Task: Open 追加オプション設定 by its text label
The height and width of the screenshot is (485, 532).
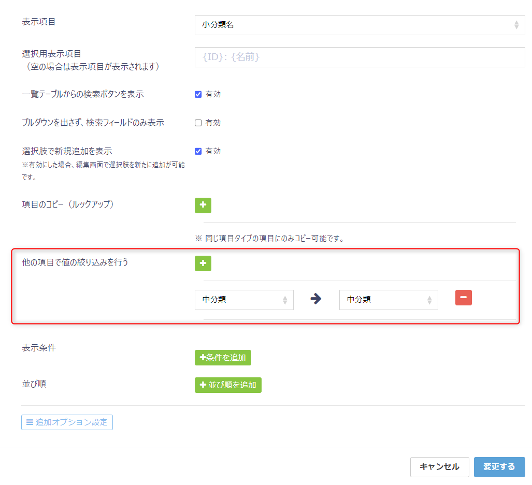Action: tap(71, 422)
